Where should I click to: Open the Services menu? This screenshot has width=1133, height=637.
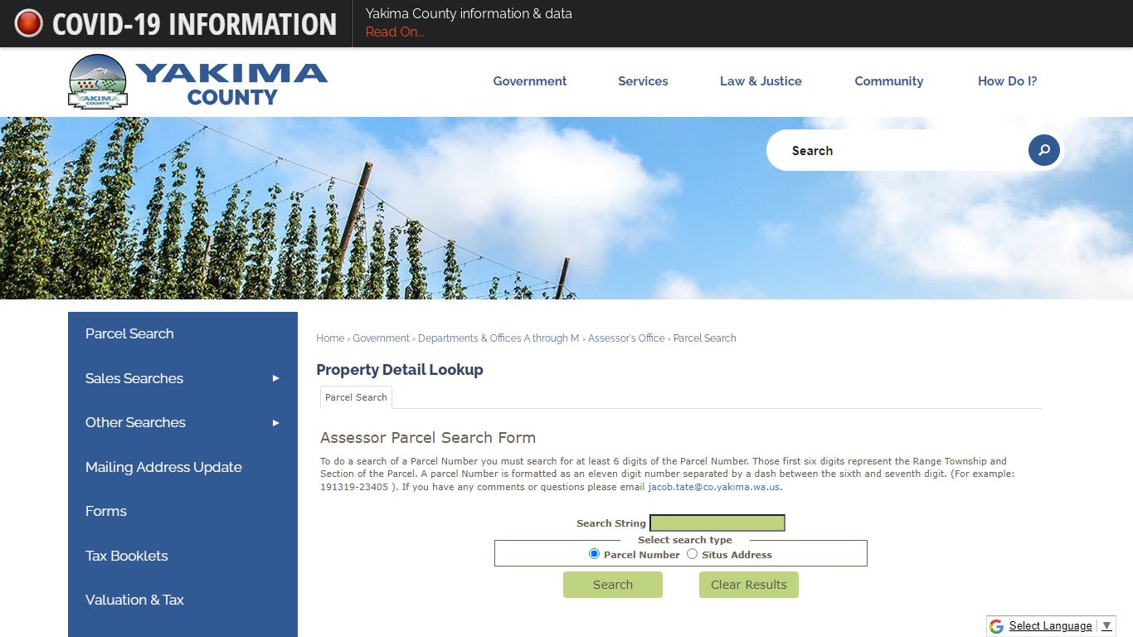643,81
